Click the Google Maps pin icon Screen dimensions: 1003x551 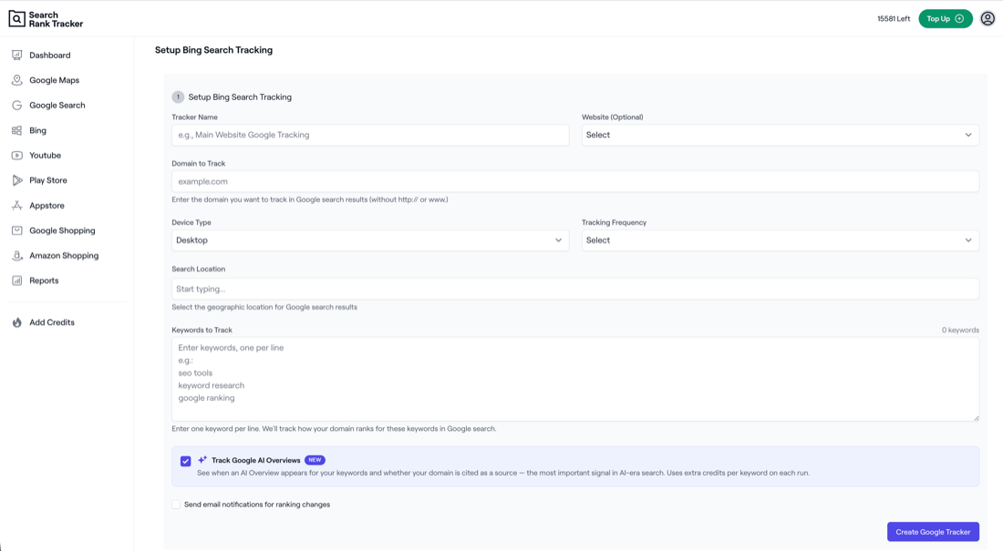coord(17,80)
